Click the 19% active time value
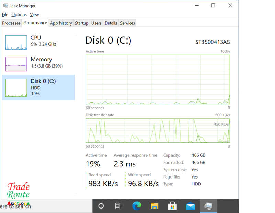The image size is (275, 213). (93, 164)
